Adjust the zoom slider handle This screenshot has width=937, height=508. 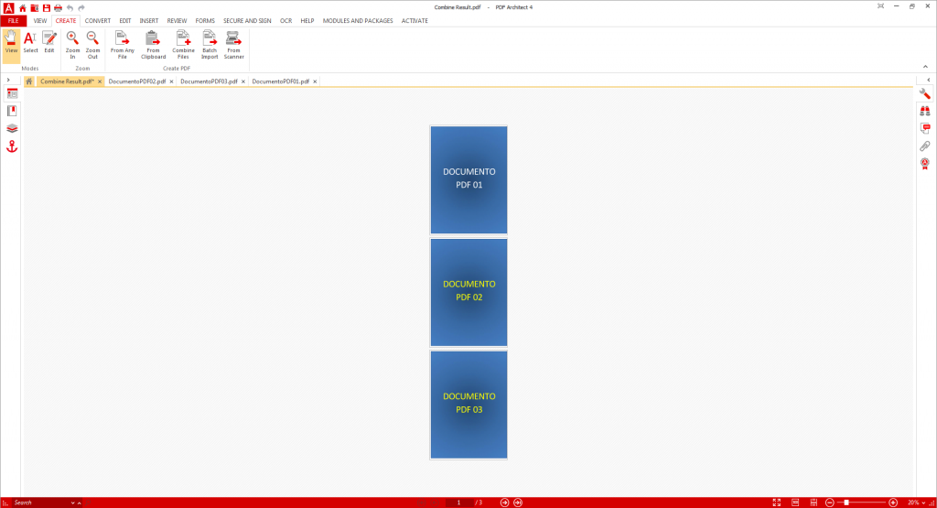coord(846,503)
